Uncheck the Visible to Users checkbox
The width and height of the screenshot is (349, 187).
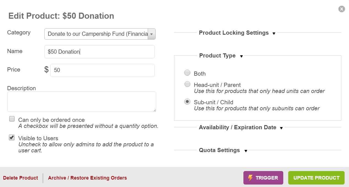click(12, 137)
